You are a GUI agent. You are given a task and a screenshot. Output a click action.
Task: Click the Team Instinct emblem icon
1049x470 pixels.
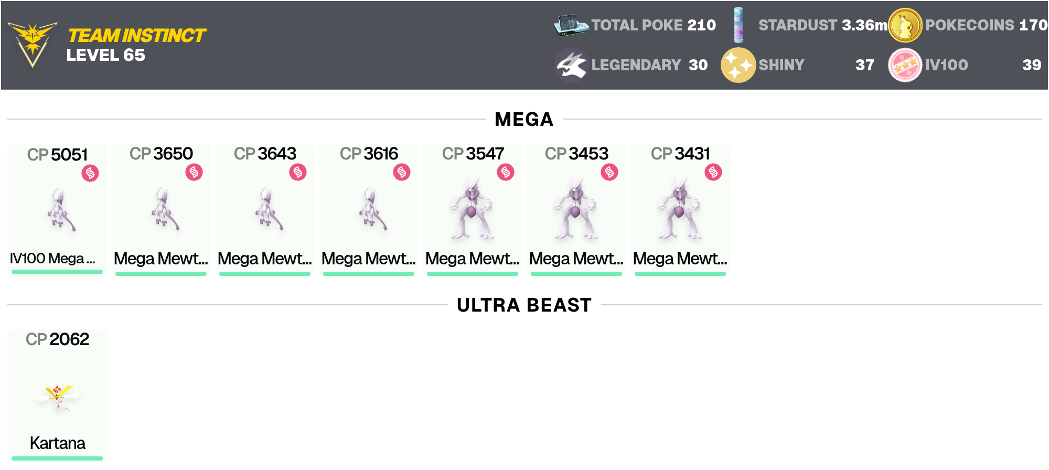tap(33, 45)
